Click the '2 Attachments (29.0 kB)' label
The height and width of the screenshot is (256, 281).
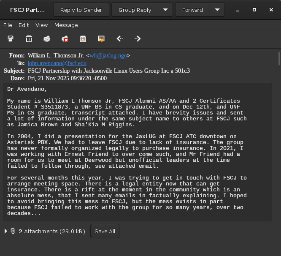click(52, 231)
